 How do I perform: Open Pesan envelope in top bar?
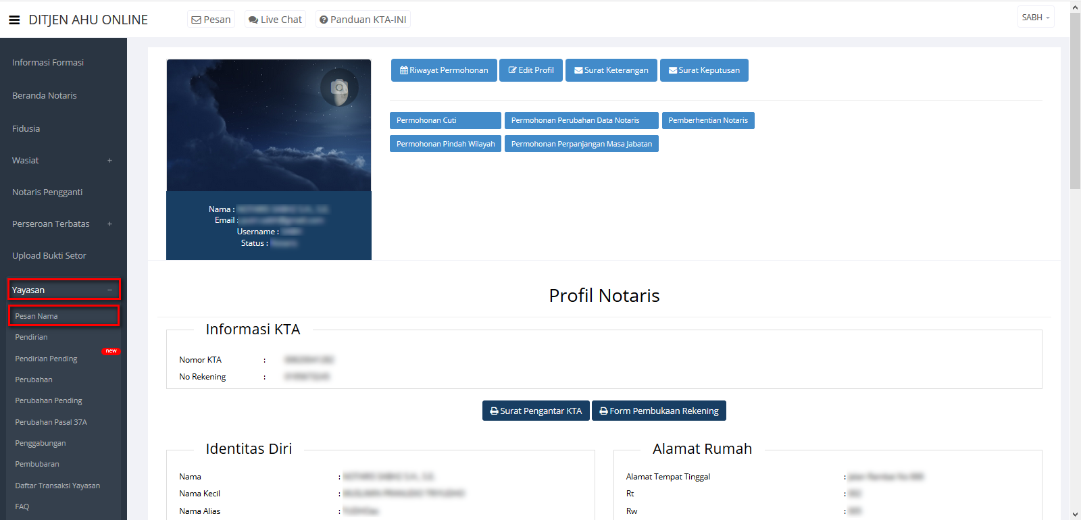tap(211, 20)
